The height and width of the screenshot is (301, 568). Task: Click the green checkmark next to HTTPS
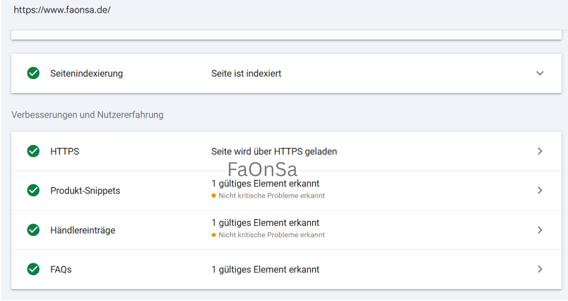pyautogui.click(x=33, y=151)
